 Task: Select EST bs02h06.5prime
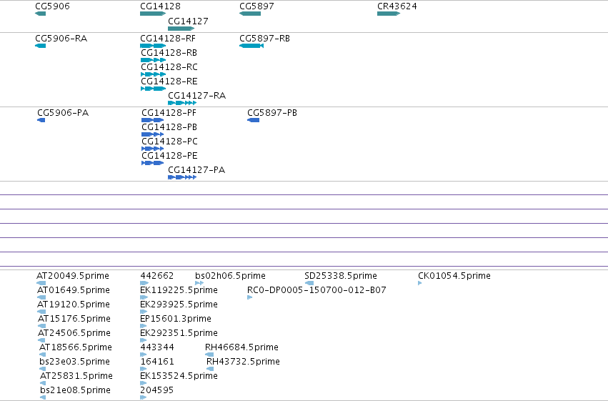[x=199, y=283]
